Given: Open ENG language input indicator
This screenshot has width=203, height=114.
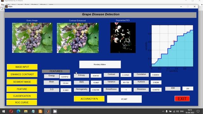Looking at the screenshot, I should [182, 111].
